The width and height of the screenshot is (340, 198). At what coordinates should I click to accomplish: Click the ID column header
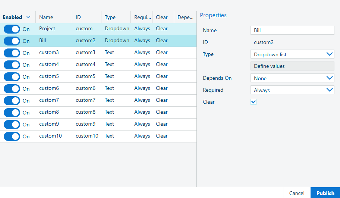pyautogui.click(x=78, y=17)
